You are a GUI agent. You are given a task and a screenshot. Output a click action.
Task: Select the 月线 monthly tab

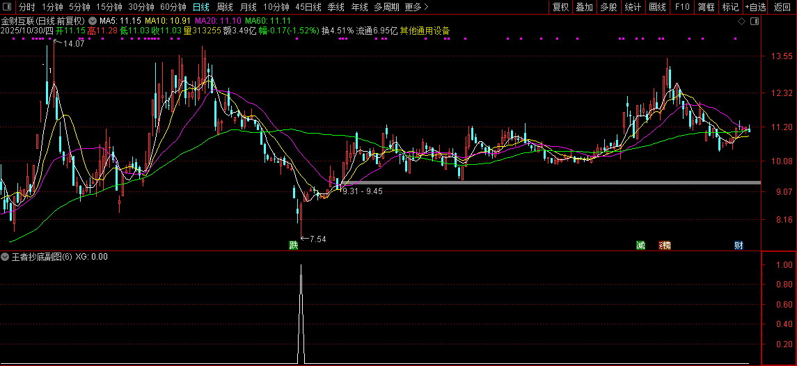248,7
